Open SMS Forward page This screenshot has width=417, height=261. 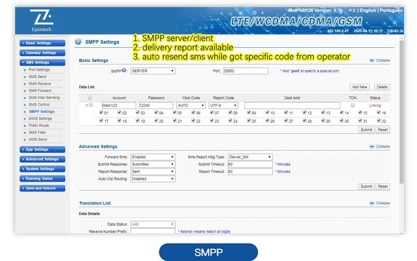coord(40,90)
